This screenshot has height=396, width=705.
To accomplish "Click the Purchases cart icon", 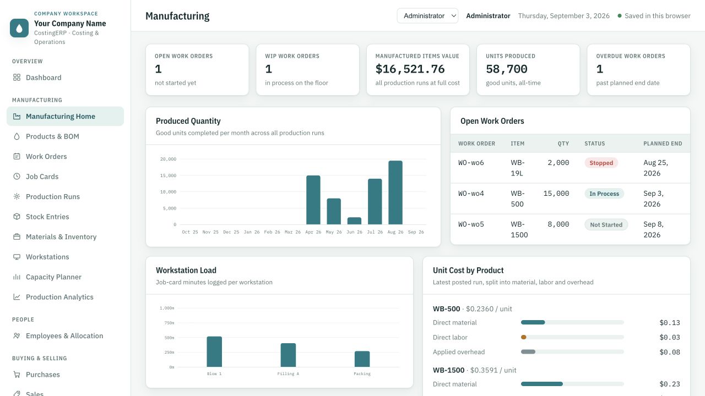I will coord(17,375).
